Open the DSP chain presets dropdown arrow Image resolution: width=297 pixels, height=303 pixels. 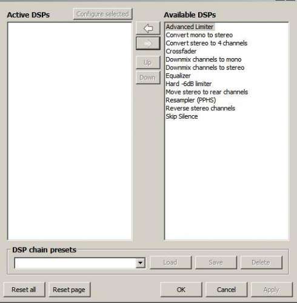[141, 263]
